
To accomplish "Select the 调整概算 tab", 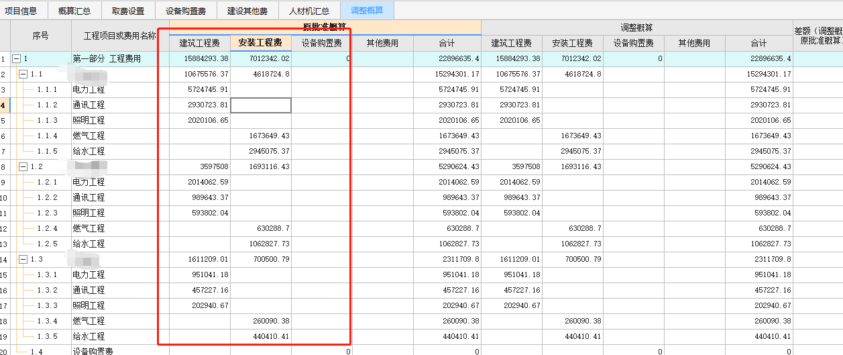I will click(x=367, y=11).
